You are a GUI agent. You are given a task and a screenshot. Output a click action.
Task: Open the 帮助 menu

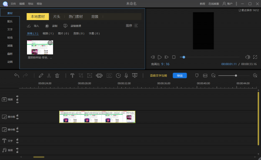(39, 3)
